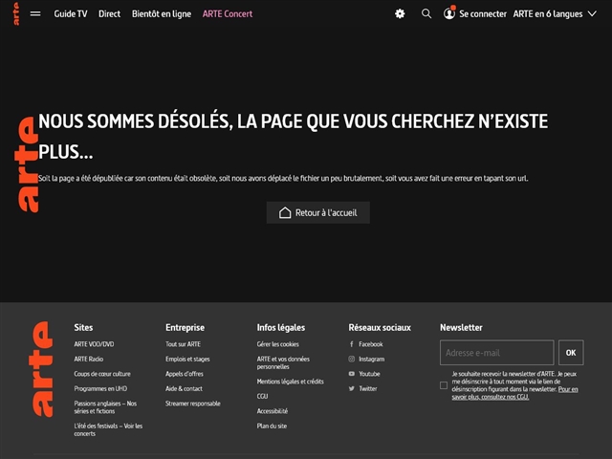Image resolution: width=612 pixels, height=459 pixels.
Task: Open Emplois et stages link
Action: pyautogui.click(x=187, y=360)
